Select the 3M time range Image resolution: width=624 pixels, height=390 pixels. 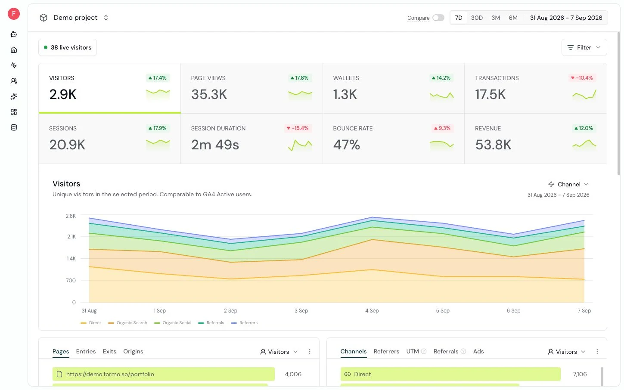(496, 18)
